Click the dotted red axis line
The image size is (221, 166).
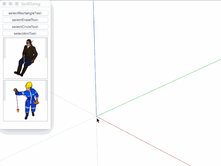[x=74, y=104]
